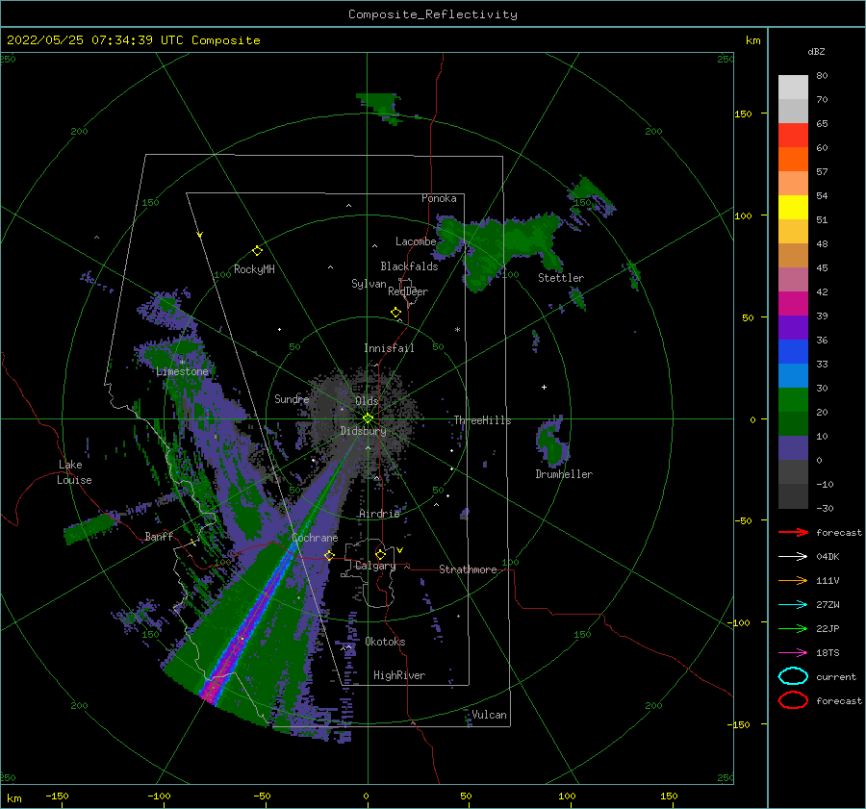
Task: Click the Okotoks label
Action: click(385, 642)
